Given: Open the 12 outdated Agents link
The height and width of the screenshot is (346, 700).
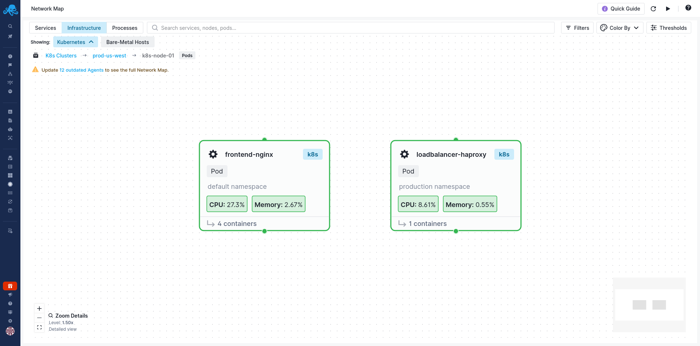Looking at the screenshot, I should 81,70.
